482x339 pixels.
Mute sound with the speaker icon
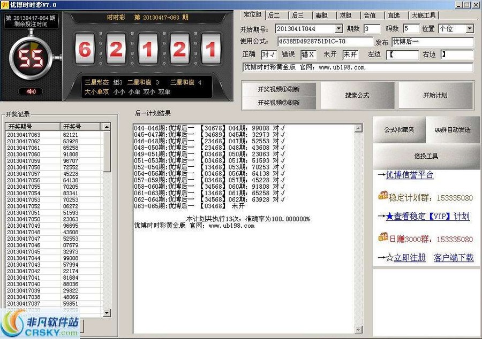click(32, 91)
